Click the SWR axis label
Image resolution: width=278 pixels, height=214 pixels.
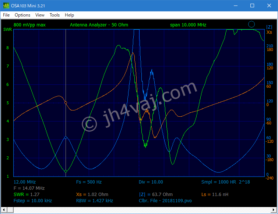pyautogui.click(x=8, y=29)
